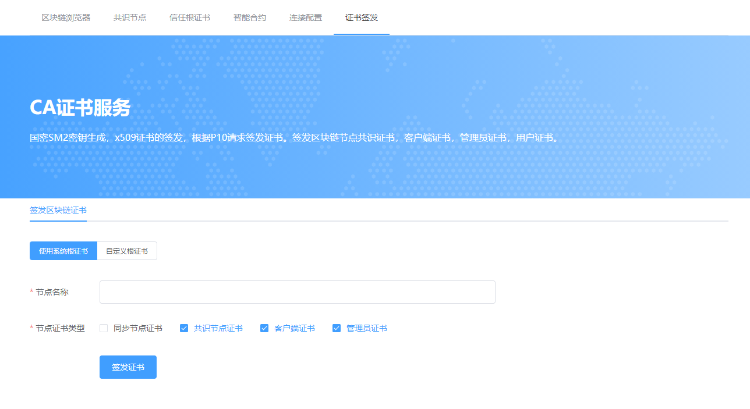
Task: Switch to the 共识节点 tab
Action: 130,17
